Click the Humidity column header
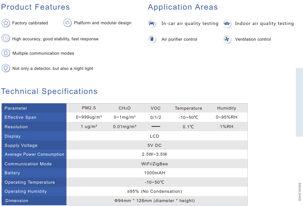 coord(227,108)
